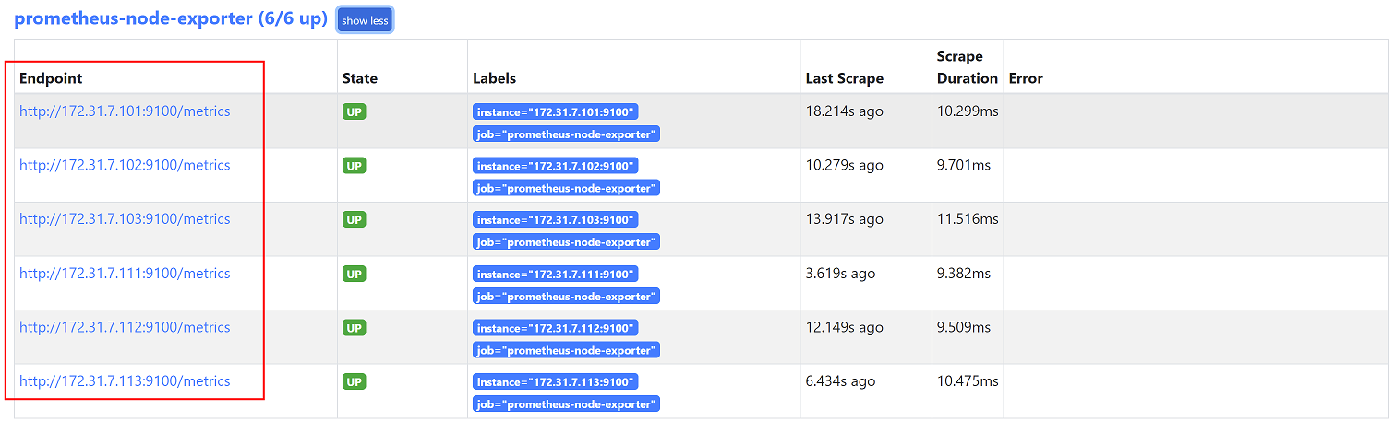The width and height of the screenshot is (1395, 421).
Task: Click the UP badge for 172.31.7.101
Action: tap(354, 111)
